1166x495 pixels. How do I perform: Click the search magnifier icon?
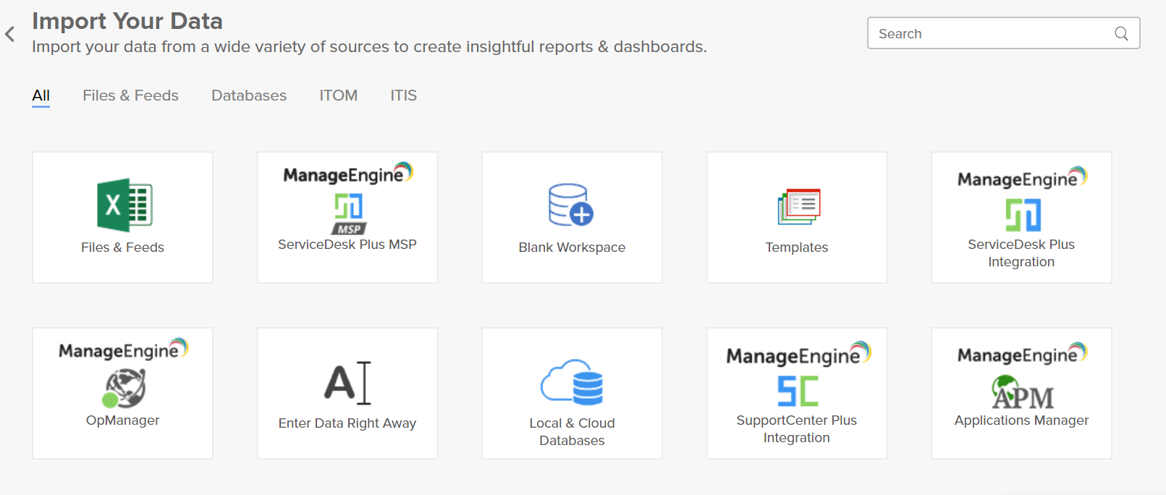coord(1121,33)
